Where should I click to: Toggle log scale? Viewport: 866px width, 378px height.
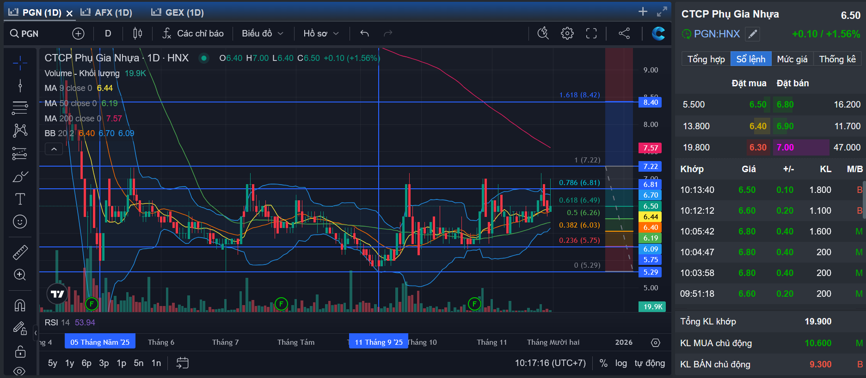621,363
